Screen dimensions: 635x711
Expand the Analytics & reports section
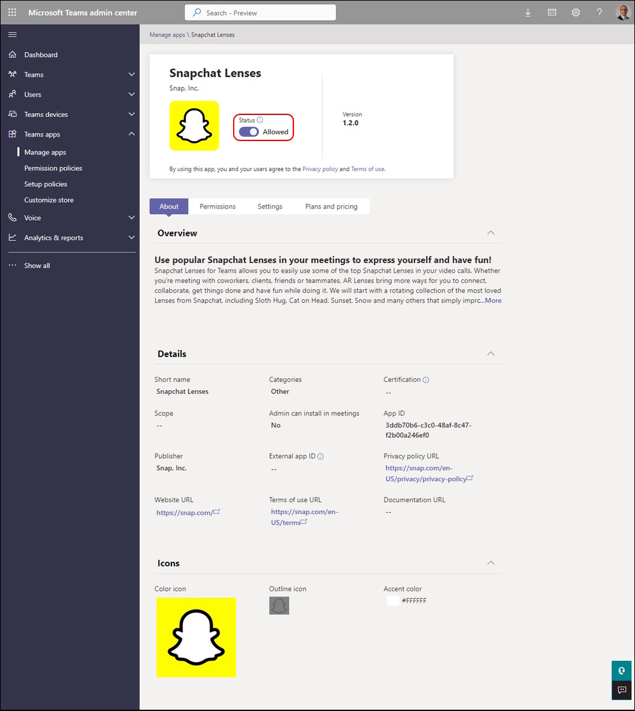tap(131, 238)
